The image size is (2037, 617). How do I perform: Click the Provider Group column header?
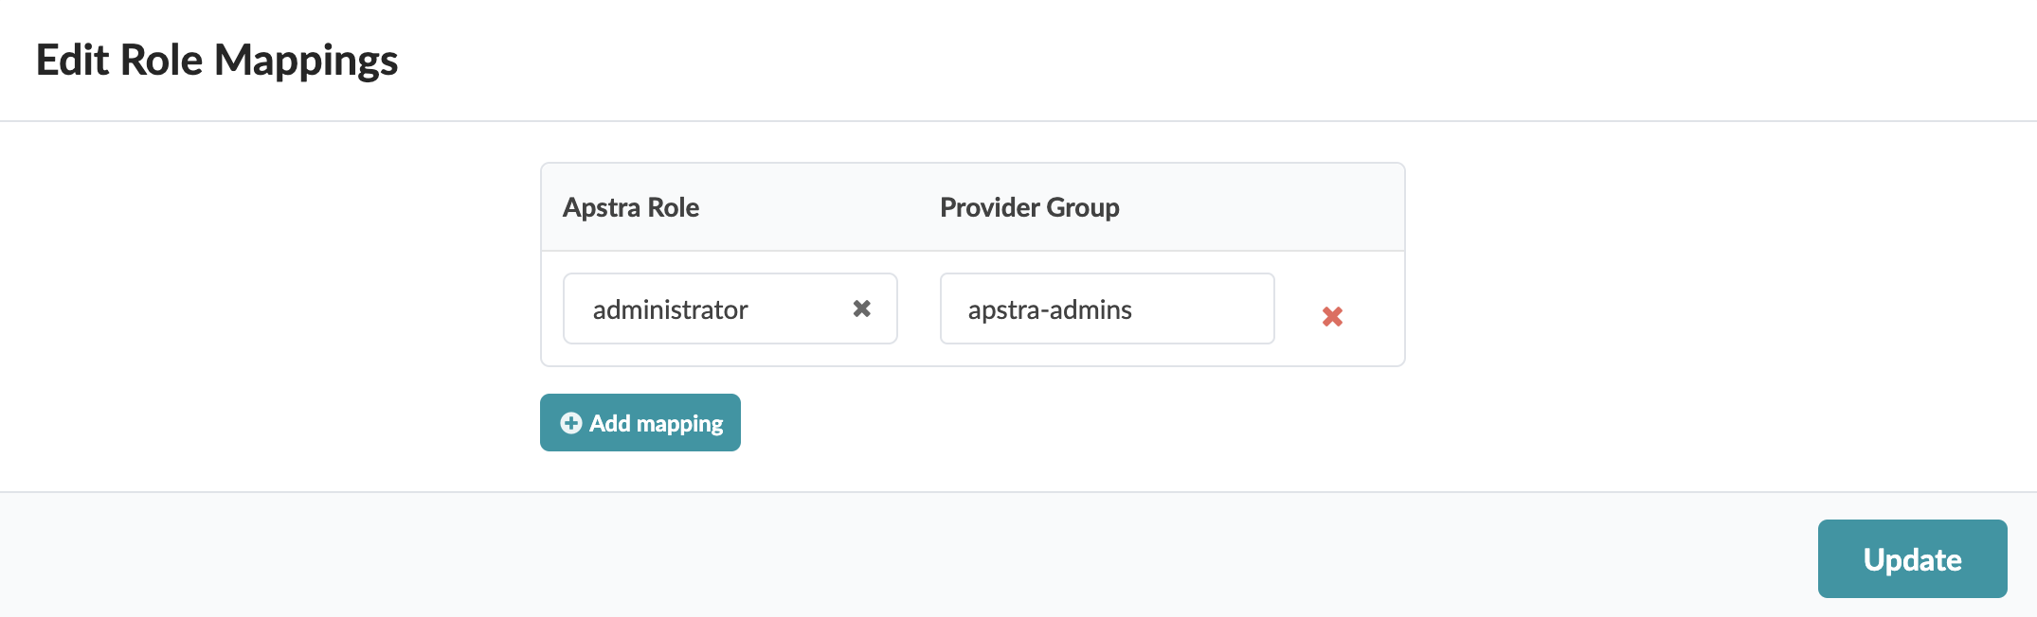tap(1029, 207)
